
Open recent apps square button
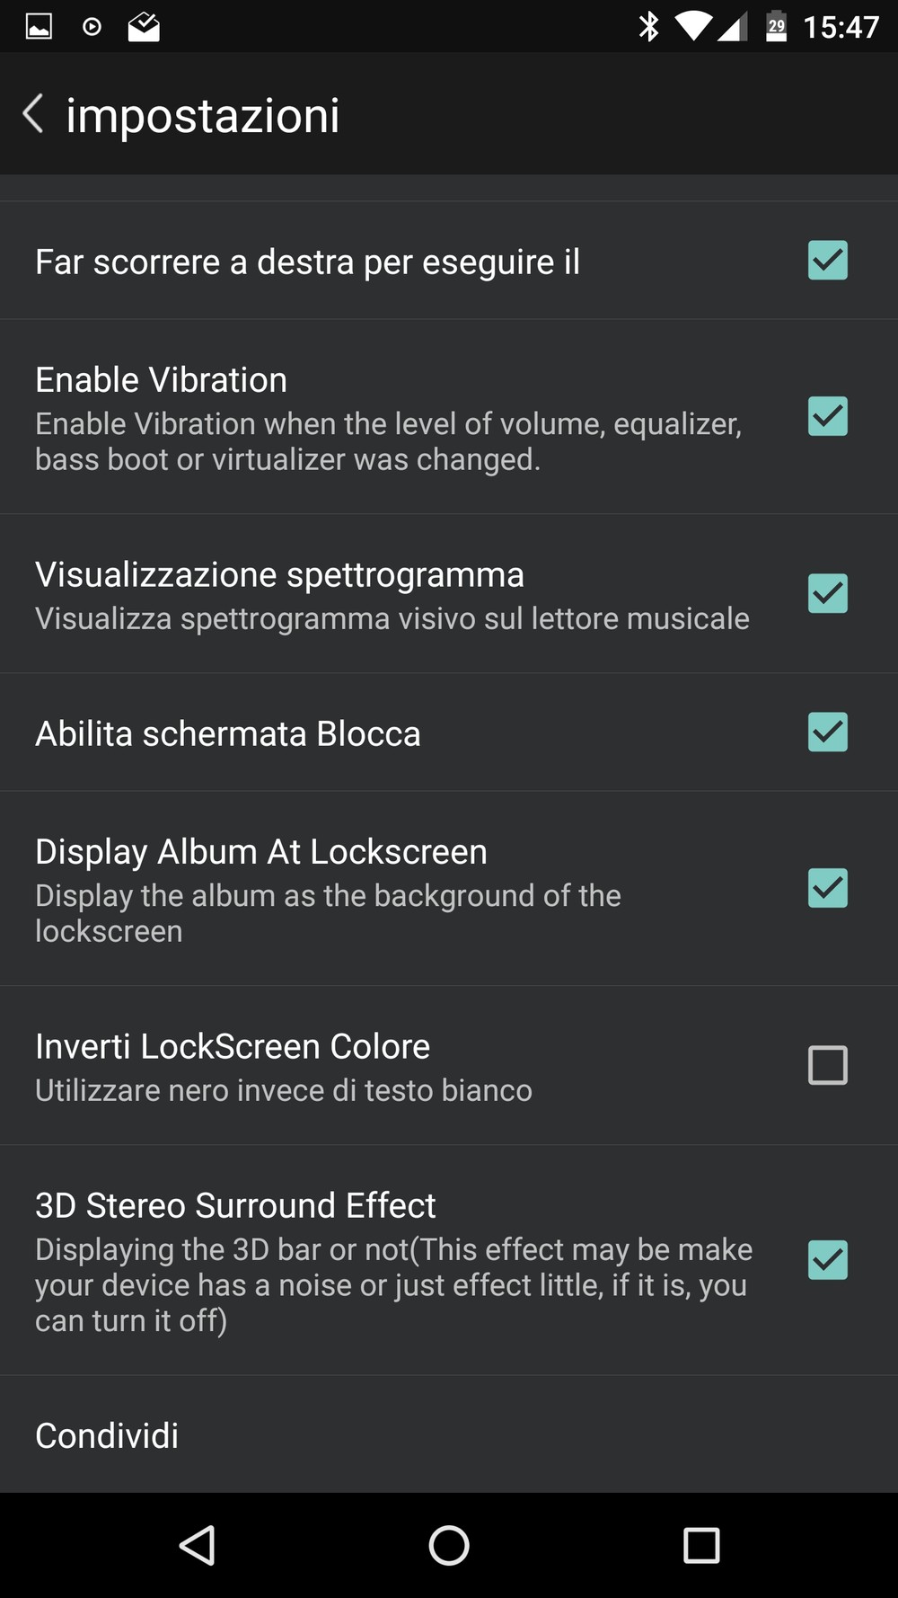click(x=701, y=1545)
